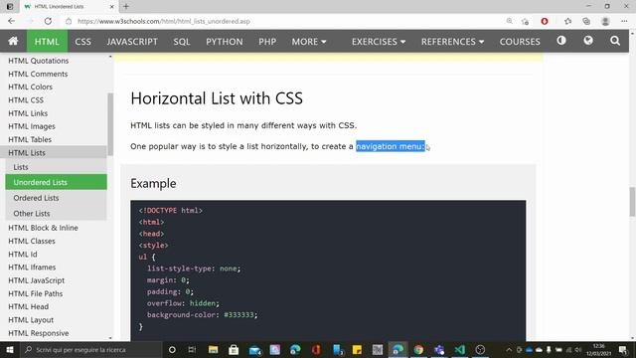The width and height of the screenshot is (636, 358).
Task: Go back with the browser back arrow
Action: (11, 21)
